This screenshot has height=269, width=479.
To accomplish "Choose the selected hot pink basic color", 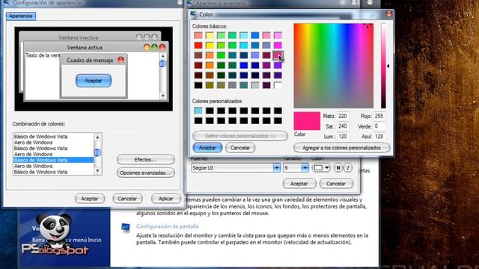I will coord(278,55).
